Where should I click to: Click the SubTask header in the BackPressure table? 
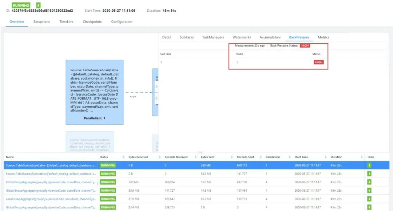click(166, 54)
